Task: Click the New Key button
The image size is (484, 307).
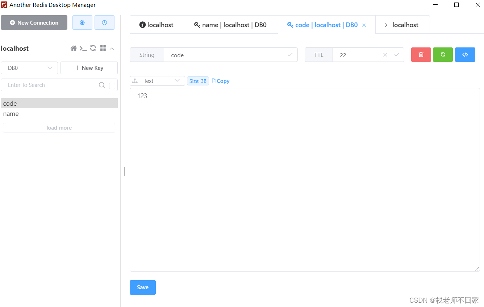Action: tap(89, 68)
